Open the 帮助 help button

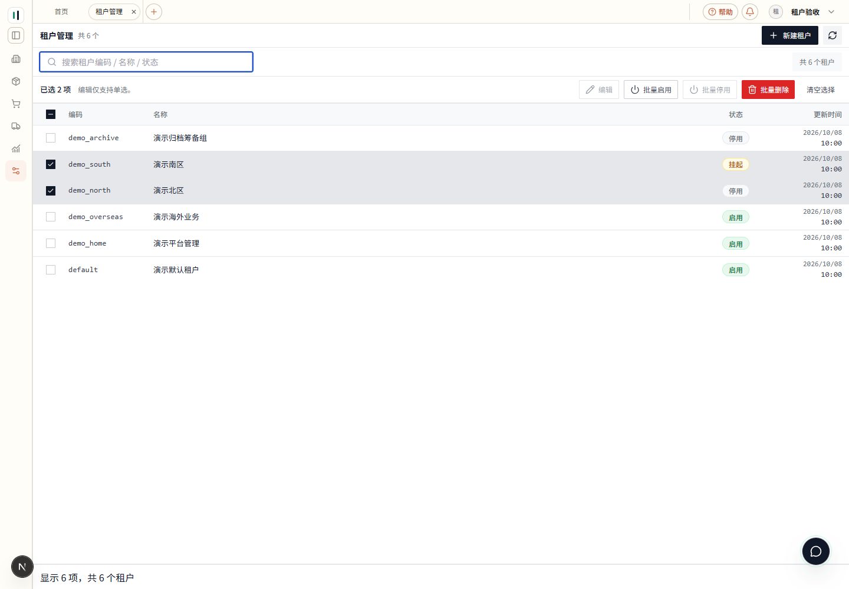pyautogui.click(x=720, y=12)
